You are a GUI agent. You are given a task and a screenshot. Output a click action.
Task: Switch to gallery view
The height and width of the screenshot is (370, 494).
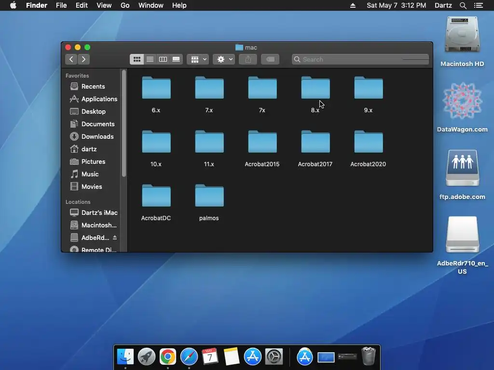pyautogui.click(x=176, y=59)
